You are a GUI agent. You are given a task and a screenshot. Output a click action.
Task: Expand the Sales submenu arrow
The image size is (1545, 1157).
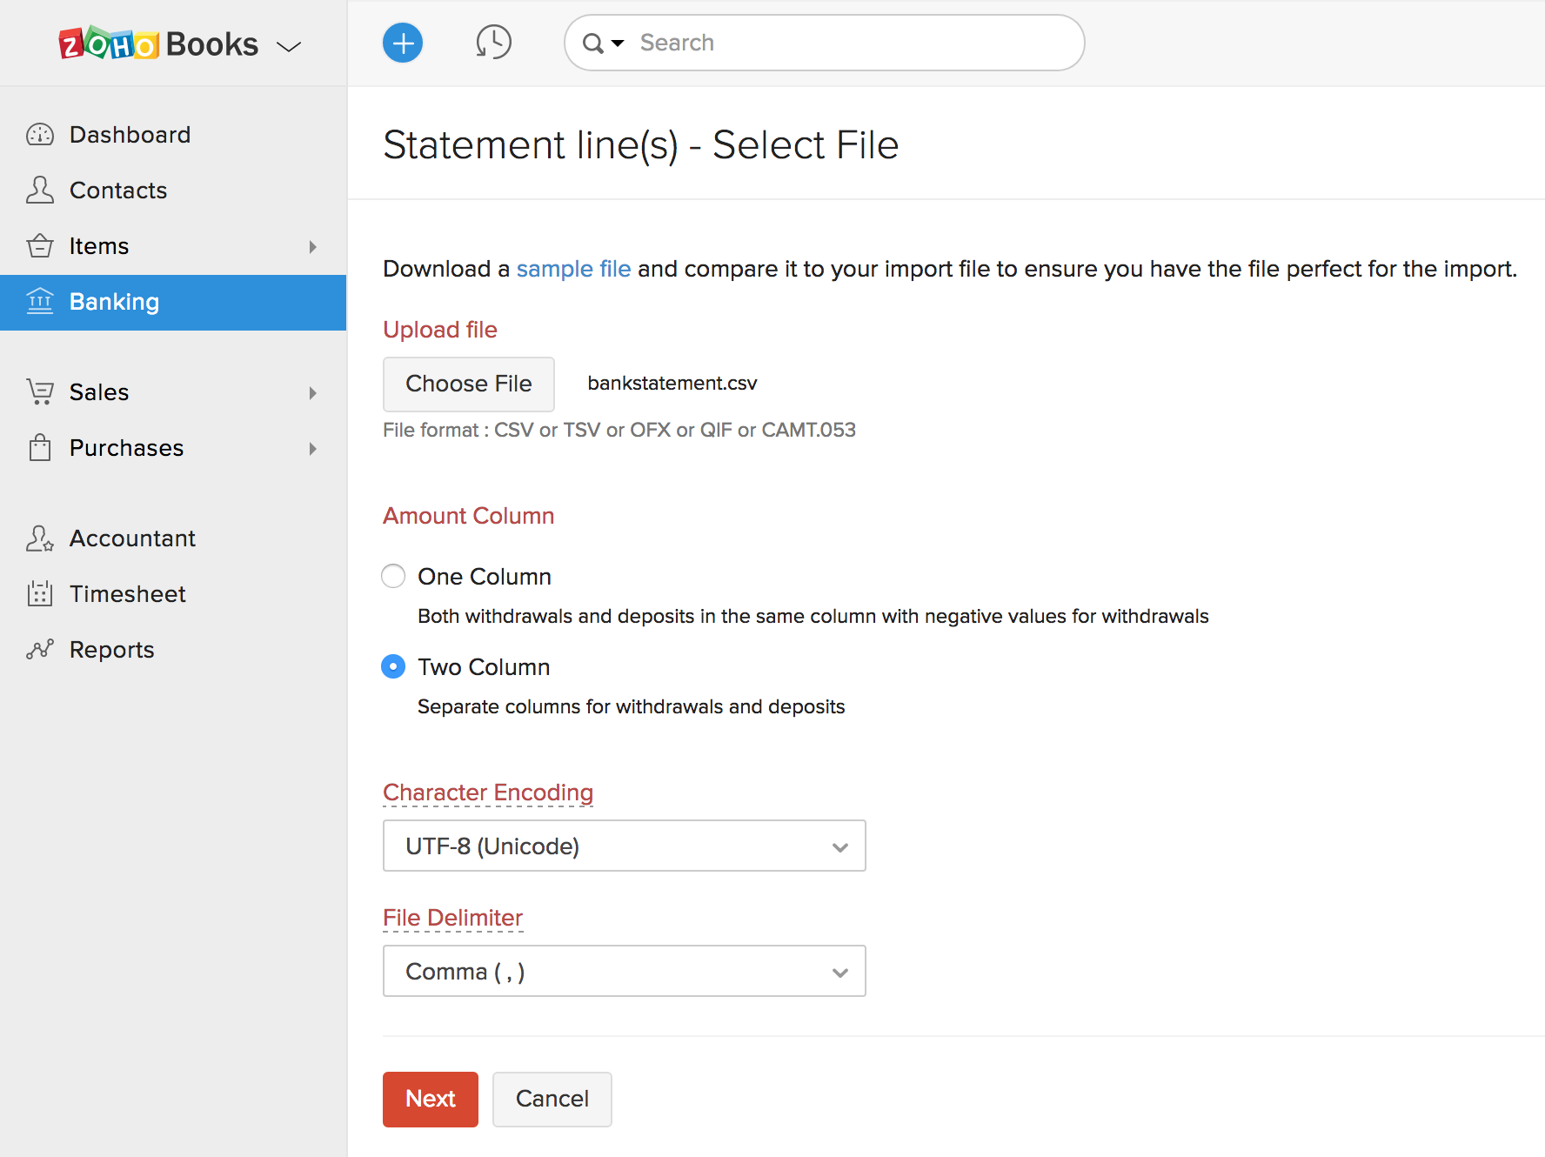313,393
